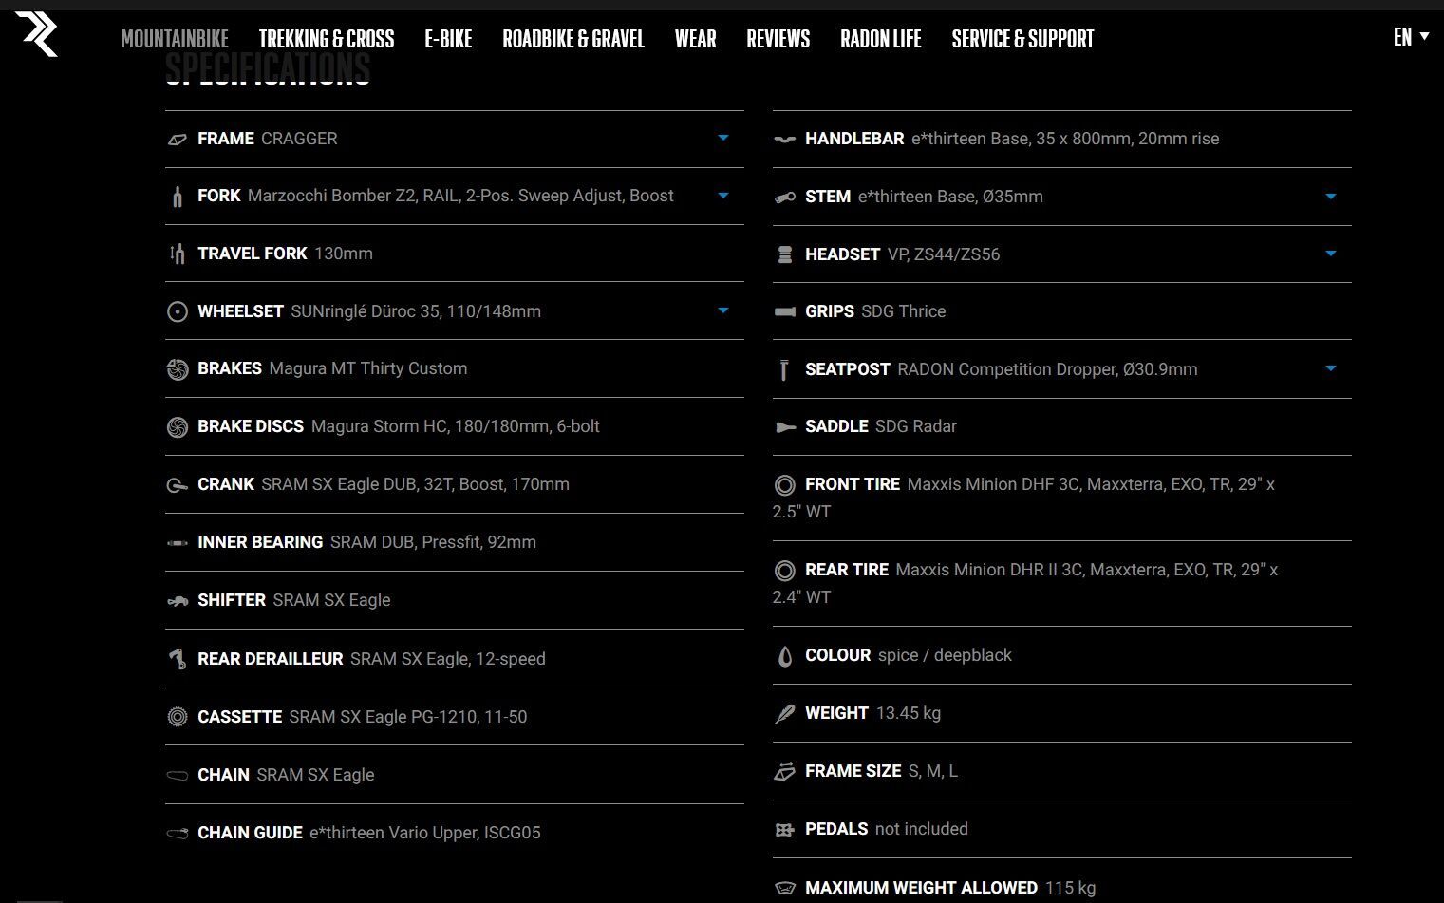1444x903 pixels.
Task: Click the seatpost icon
Action: (x=784, y=369)
